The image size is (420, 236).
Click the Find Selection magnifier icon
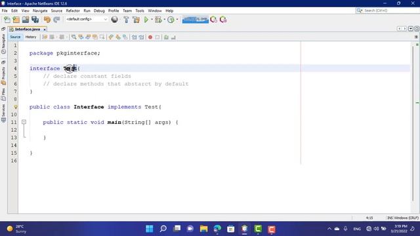[x=73, y=37]
